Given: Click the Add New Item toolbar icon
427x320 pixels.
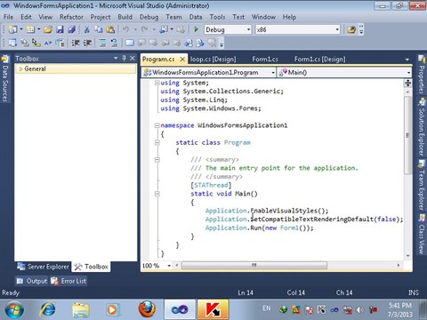Looking at the screenshot, I should pos(30,29).
